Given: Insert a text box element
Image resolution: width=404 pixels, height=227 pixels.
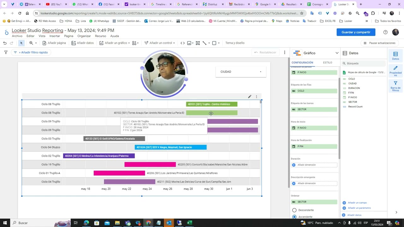Looking at the screenshot, I should [198, 43].
